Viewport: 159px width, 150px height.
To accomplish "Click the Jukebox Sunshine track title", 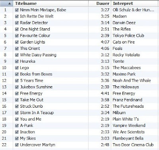I will click(36, 87).
